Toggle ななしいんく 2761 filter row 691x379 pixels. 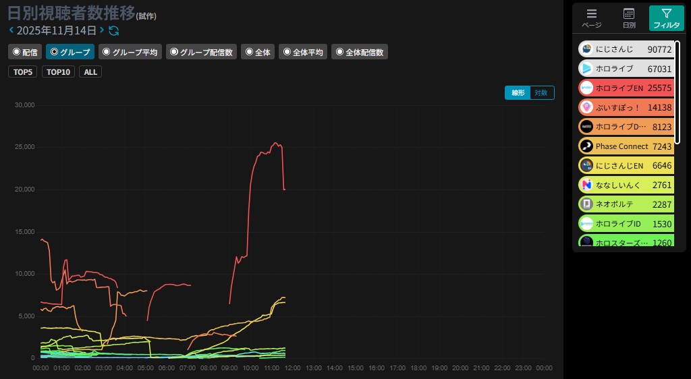coord(626,184)
